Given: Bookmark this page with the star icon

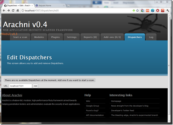Looking at the screenshot, I should coord(137,11).
